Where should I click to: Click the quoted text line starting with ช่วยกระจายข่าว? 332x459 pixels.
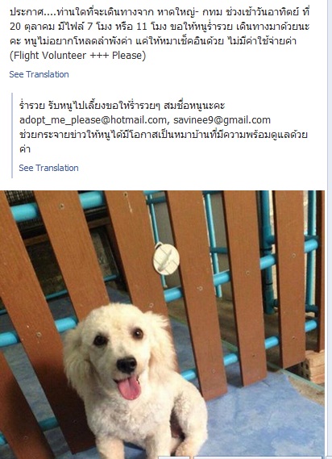click(x=164, y=135)
